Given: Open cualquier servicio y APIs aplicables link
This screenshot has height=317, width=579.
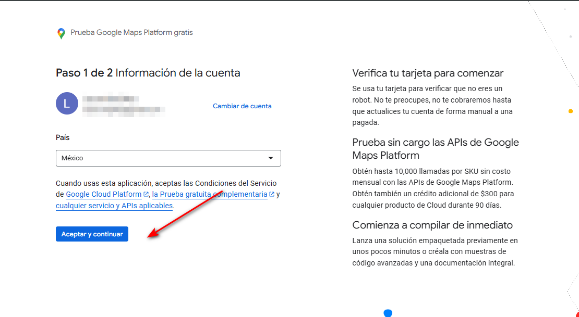Looking at the screenshot, I should (114, 206).
